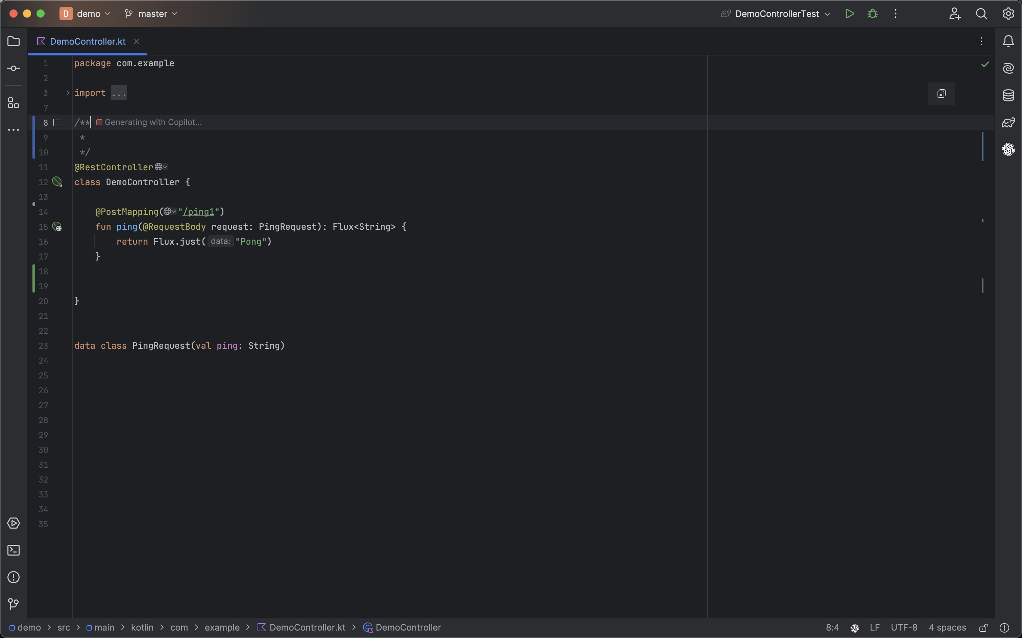Click the DemoController.kt breadcrumb

click(301, 628)
